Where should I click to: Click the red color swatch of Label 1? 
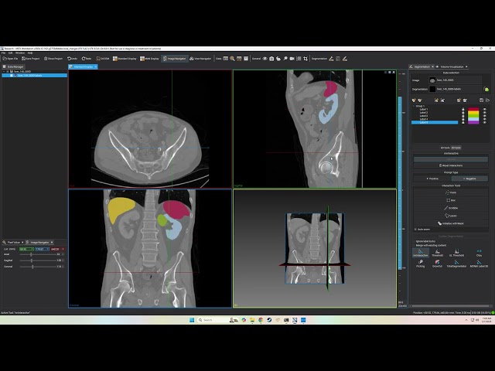[x=473, y=110]
